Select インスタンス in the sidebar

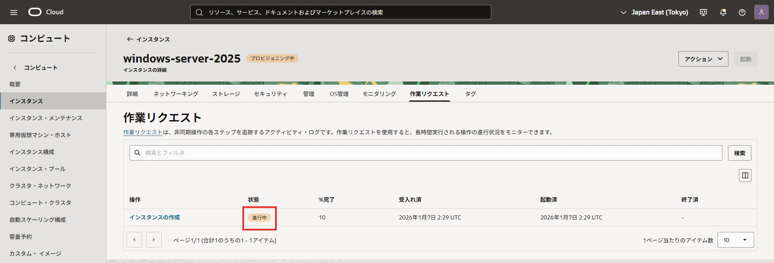[53, 101]
